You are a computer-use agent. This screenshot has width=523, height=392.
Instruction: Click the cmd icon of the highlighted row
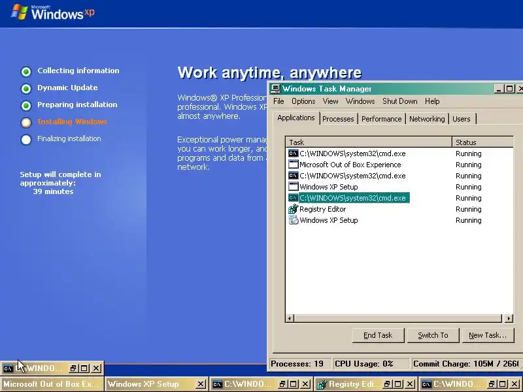coord(293,198)
